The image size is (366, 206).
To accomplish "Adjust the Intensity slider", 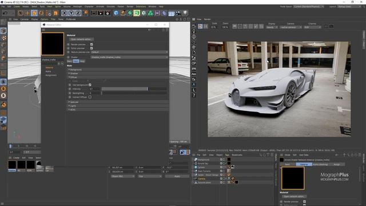I will pyautogui.click(x=134, y=89).
